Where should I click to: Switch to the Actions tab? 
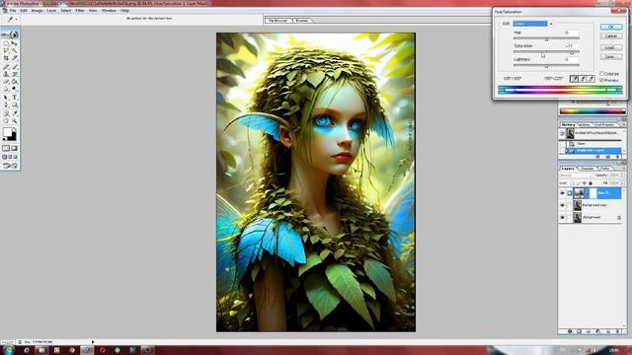(x=584, y=125)
